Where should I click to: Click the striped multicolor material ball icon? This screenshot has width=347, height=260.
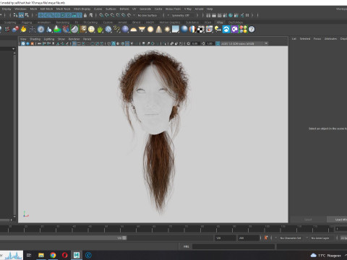point(192,30)
